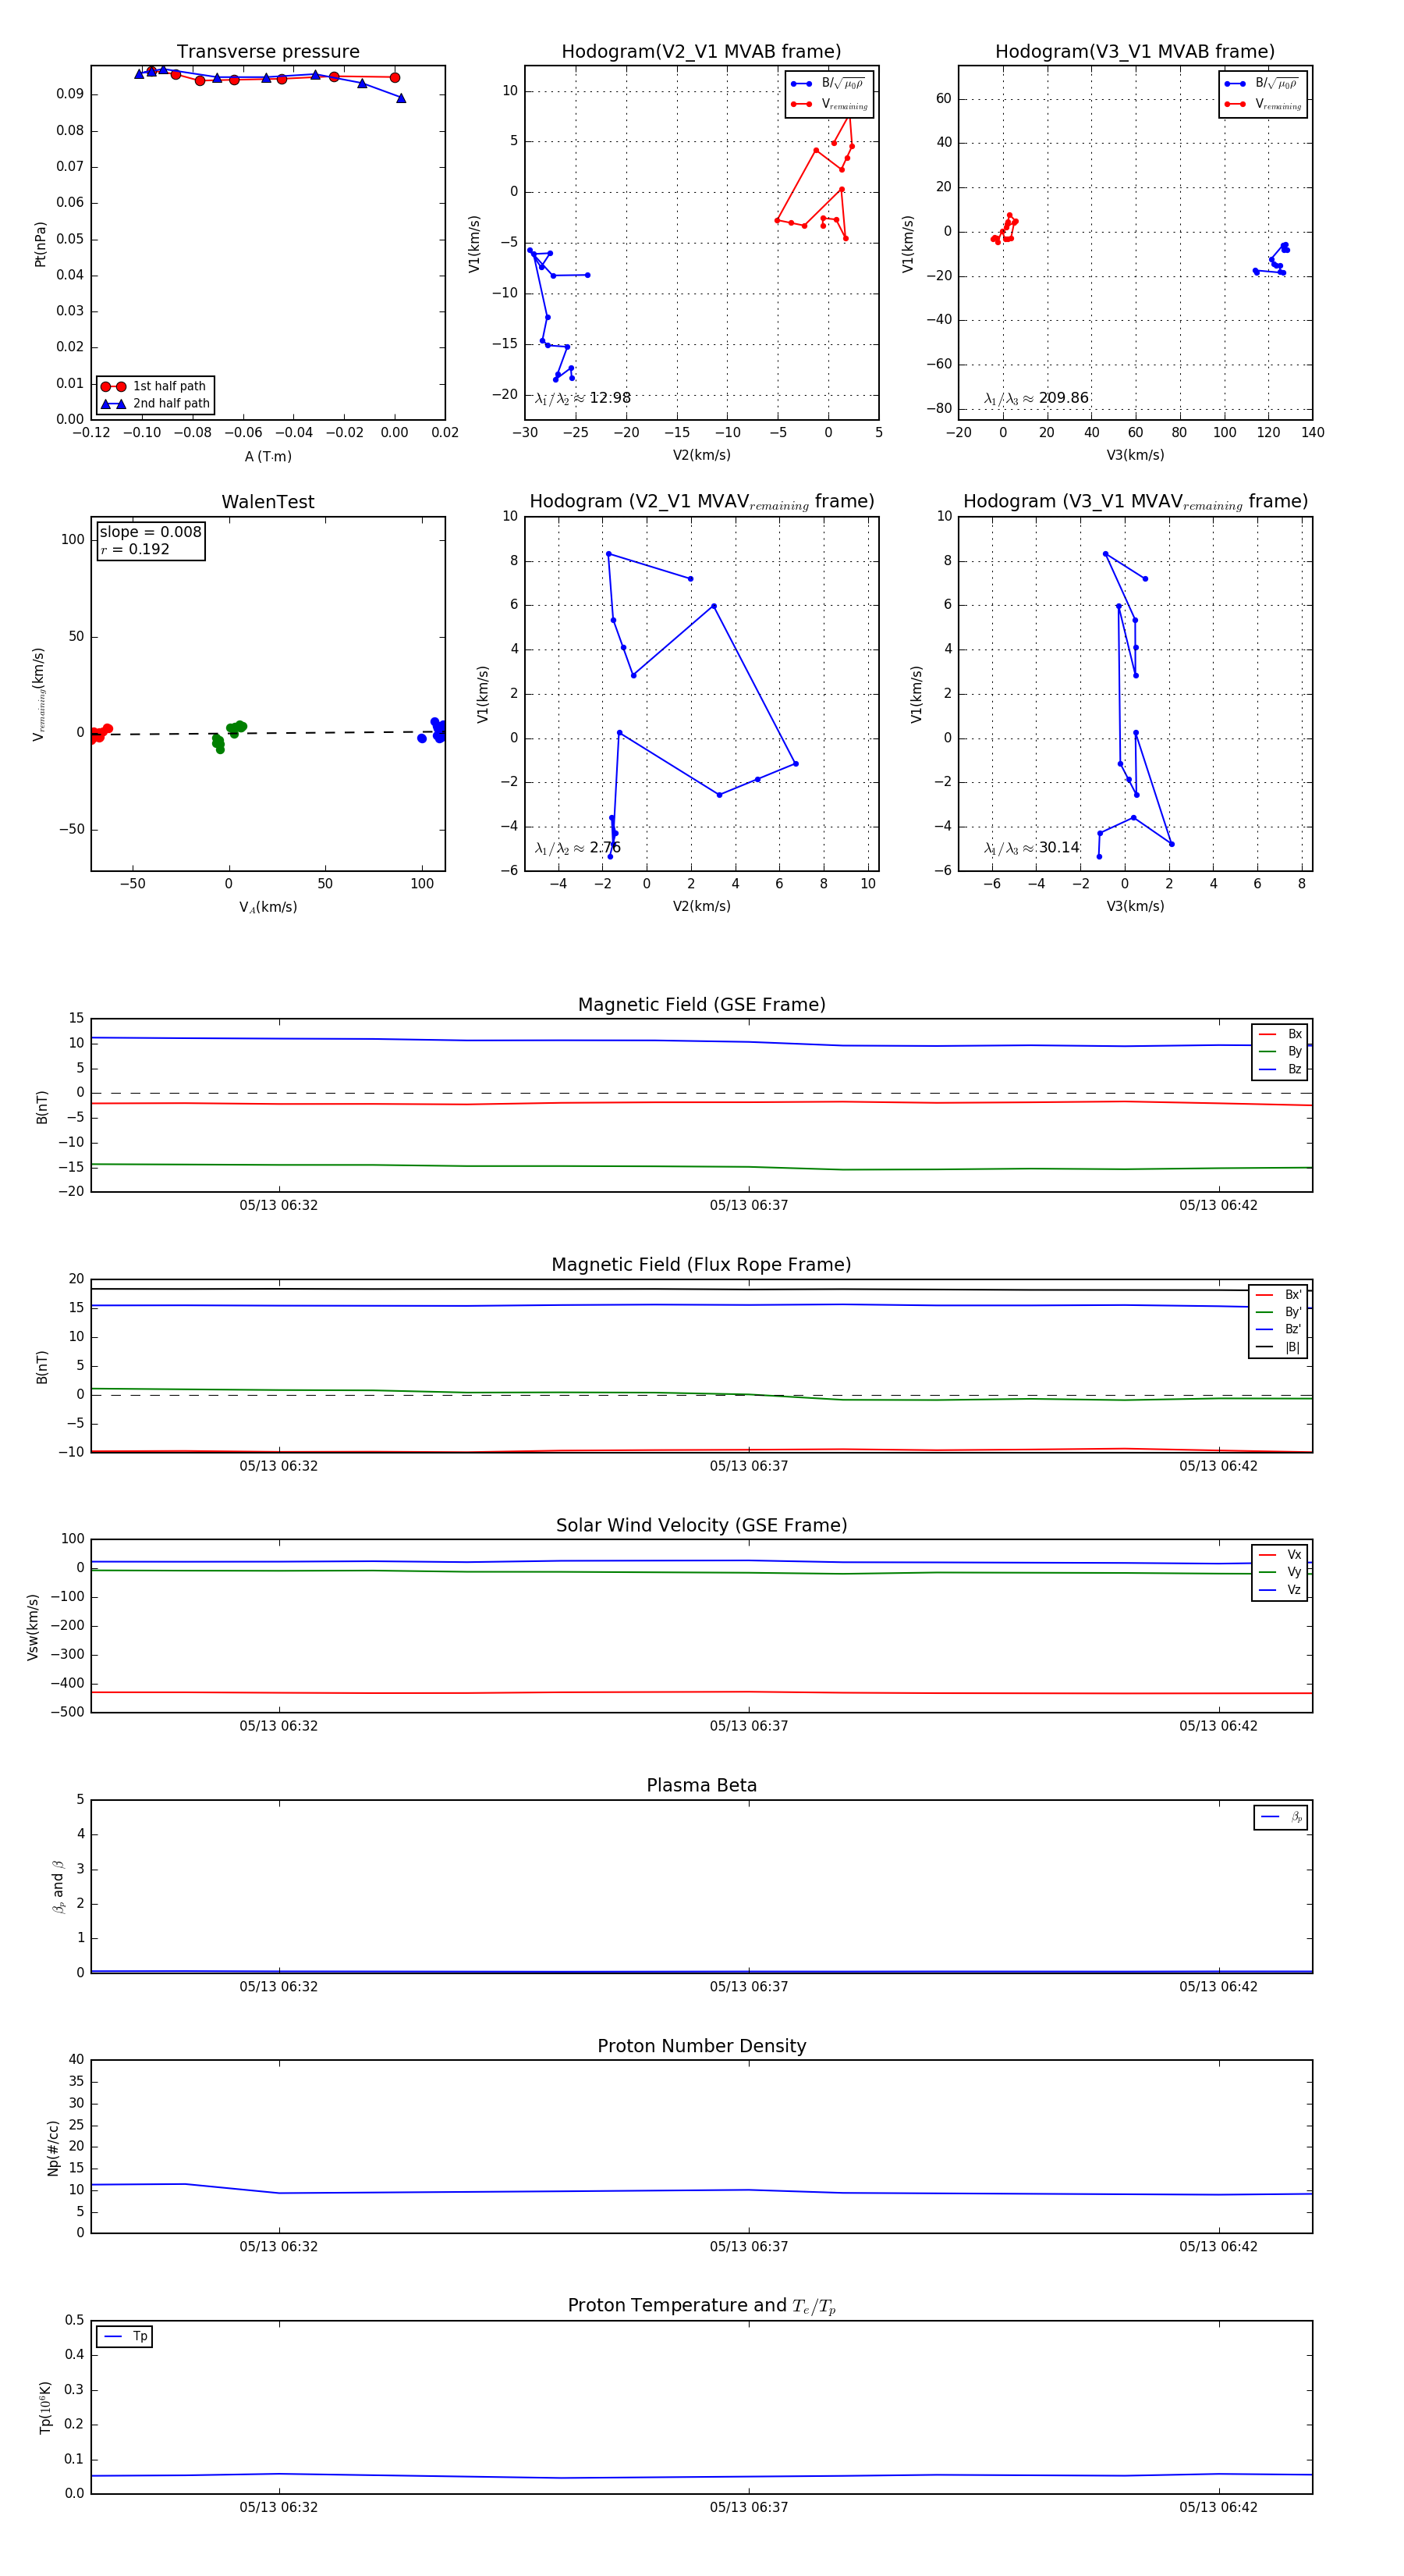Click '05/13 06:32' tick under GSE Magnetic Field plot
1404x2576 pixels.
tap(278, 1205)
